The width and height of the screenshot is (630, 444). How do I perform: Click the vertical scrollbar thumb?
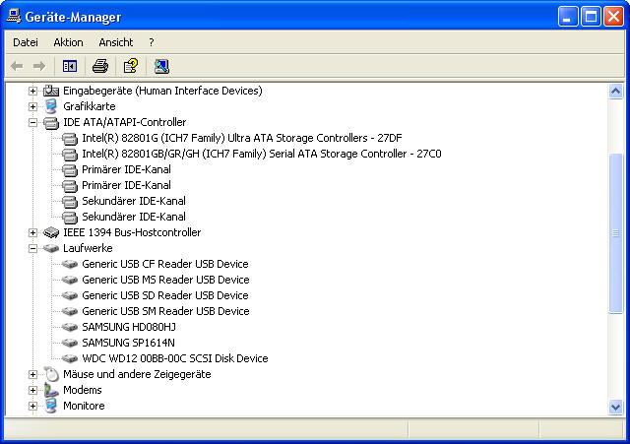point(615,232)
